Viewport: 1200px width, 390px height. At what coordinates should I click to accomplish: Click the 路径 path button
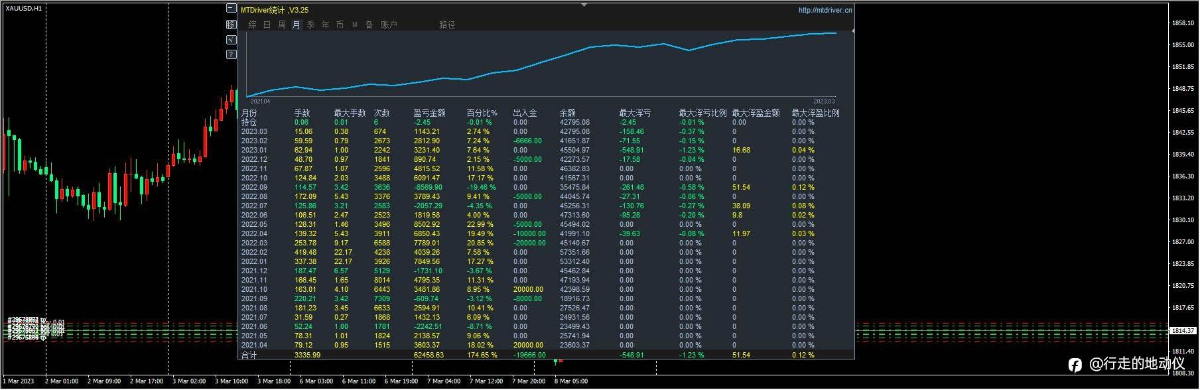point(447,25)
